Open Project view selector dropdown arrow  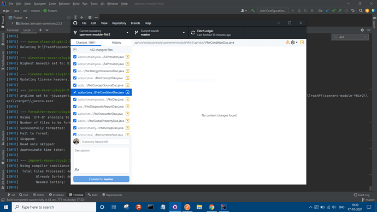(26, 17)
